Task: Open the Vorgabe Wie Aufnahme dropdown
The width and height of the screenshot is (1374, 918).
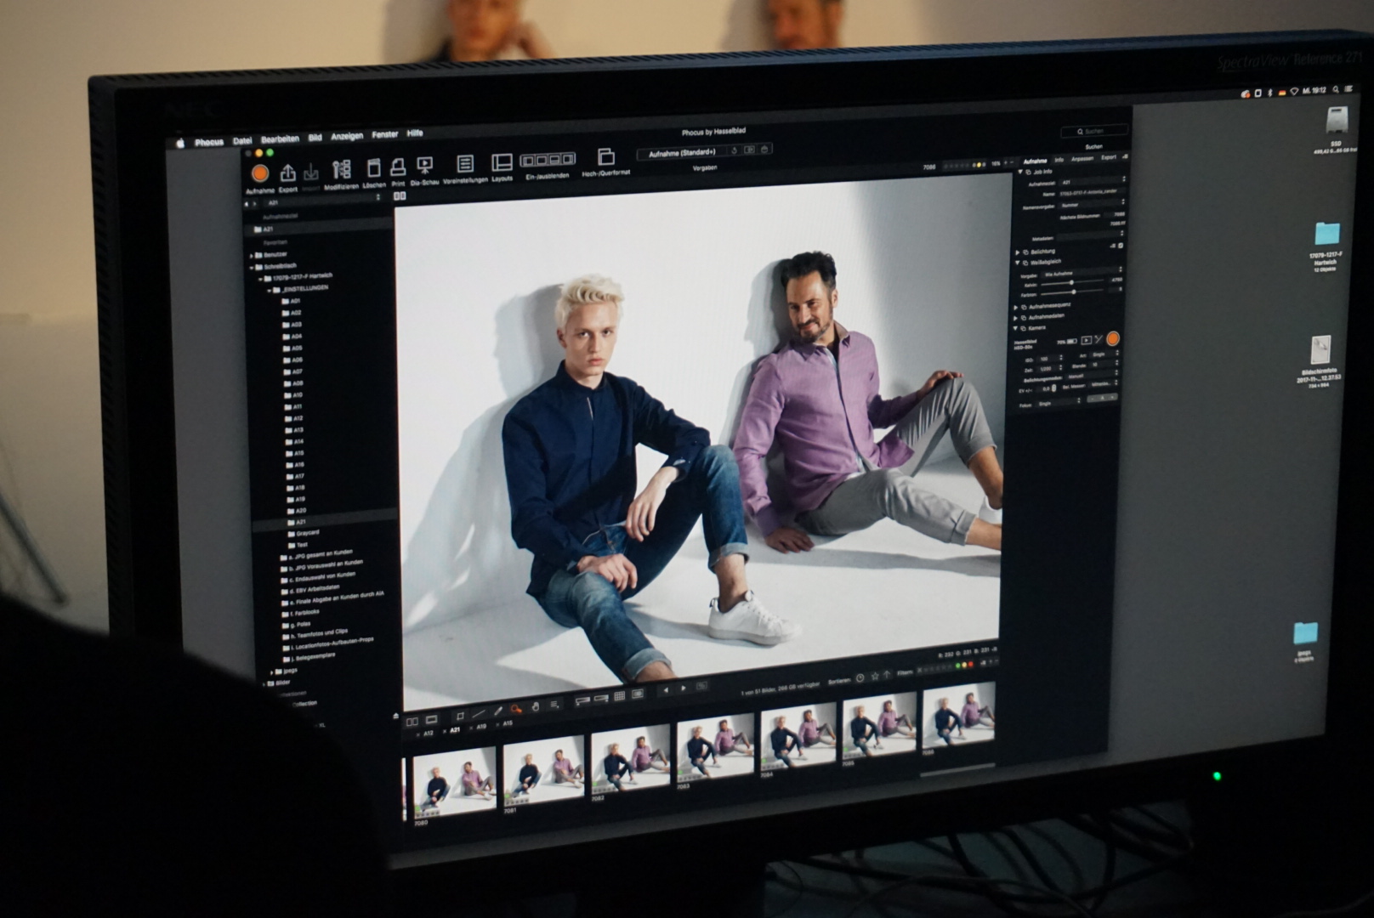Action: [x=1081, y=273]
